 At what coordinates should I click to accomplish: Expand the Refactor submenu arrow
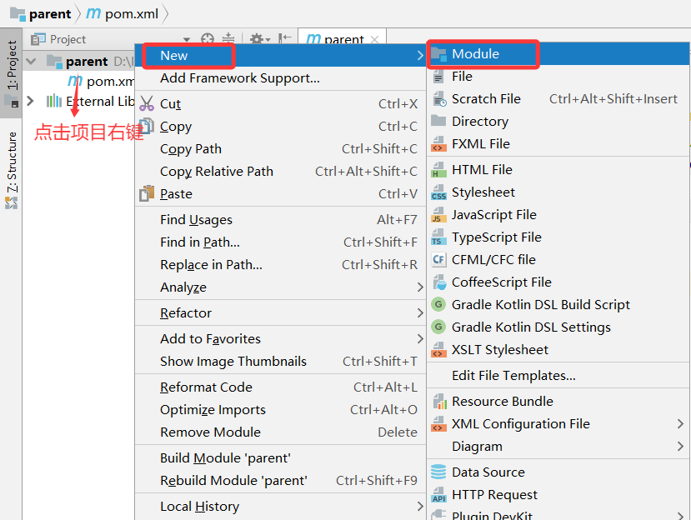420,312
